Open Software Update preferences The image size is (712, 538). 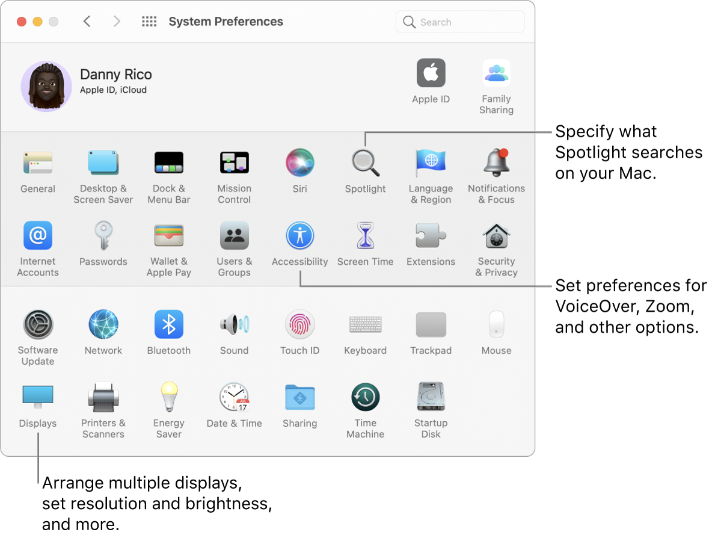tap(37, 324)
